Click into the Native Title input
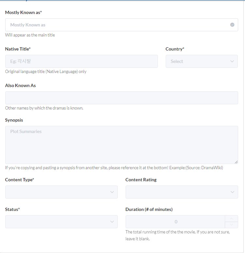 click(82, 61)
